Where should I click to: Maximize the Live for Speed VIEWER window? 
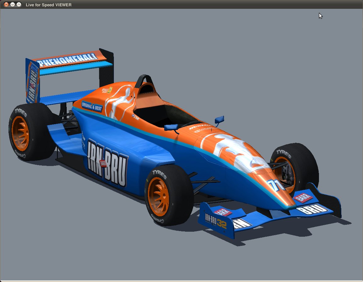tap(19, 4)
